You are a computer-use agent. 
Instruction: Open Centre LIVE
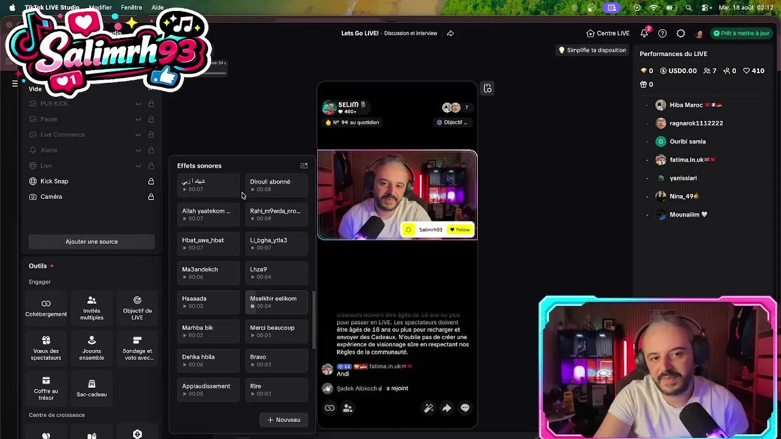tap(608, 34)
